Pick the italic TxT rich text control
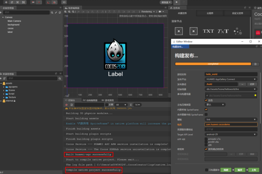Screen dimensions: 262x174 (223, 31)
